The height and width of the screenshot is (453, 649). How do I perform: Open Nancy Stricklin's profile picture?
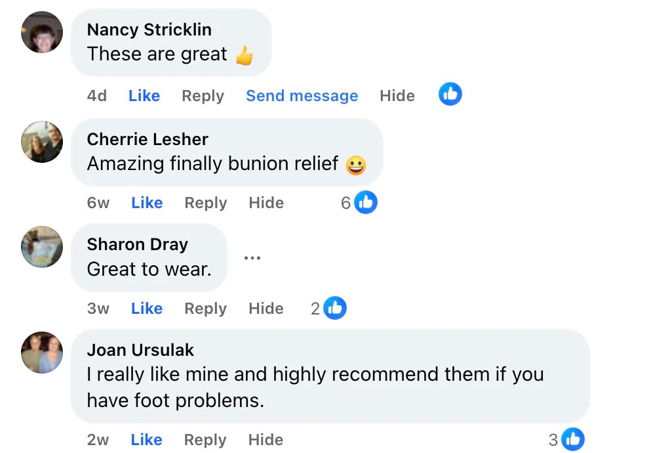click(42, 32)
